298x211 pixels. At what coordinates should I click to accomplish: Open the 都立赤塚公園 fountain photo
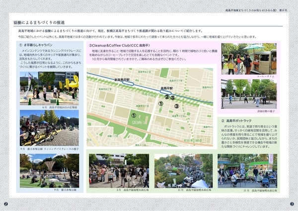(49, 170)
